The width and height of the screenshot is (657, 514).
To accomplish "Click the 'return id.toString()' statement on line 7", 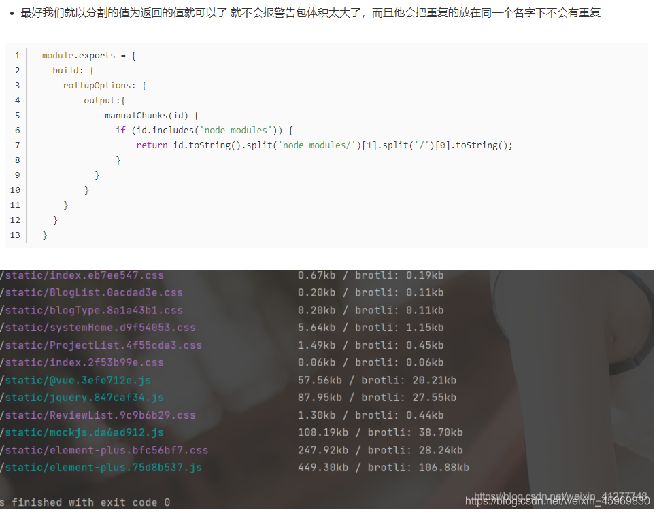I will coord(324,145).
